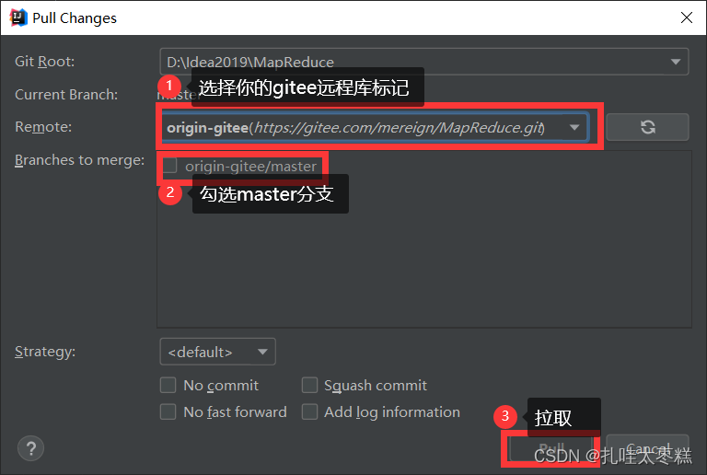Expand the Strategy default dropdown

218,352
